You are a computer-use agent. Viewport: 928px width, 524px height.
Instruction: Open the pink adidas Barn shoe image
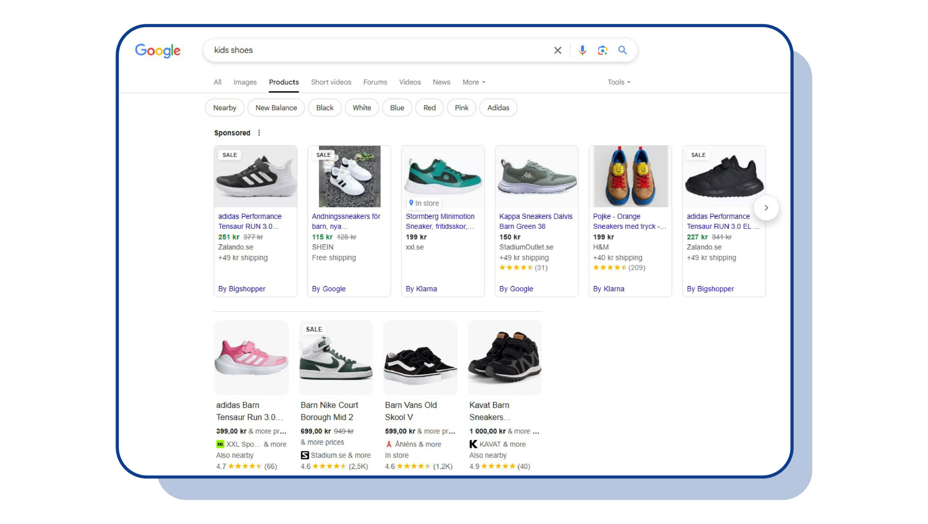tap(251, 358)
